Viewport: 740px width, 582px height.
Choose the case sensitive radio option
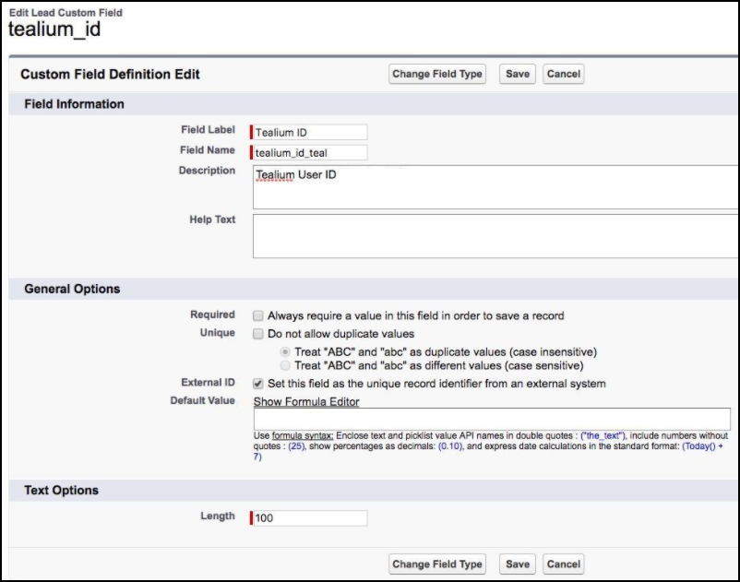coord(286,365)
